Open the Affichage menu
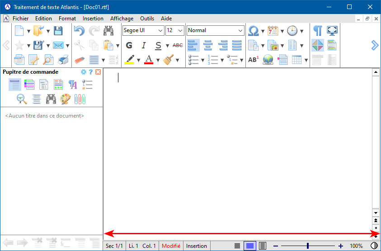 point(122,19)
